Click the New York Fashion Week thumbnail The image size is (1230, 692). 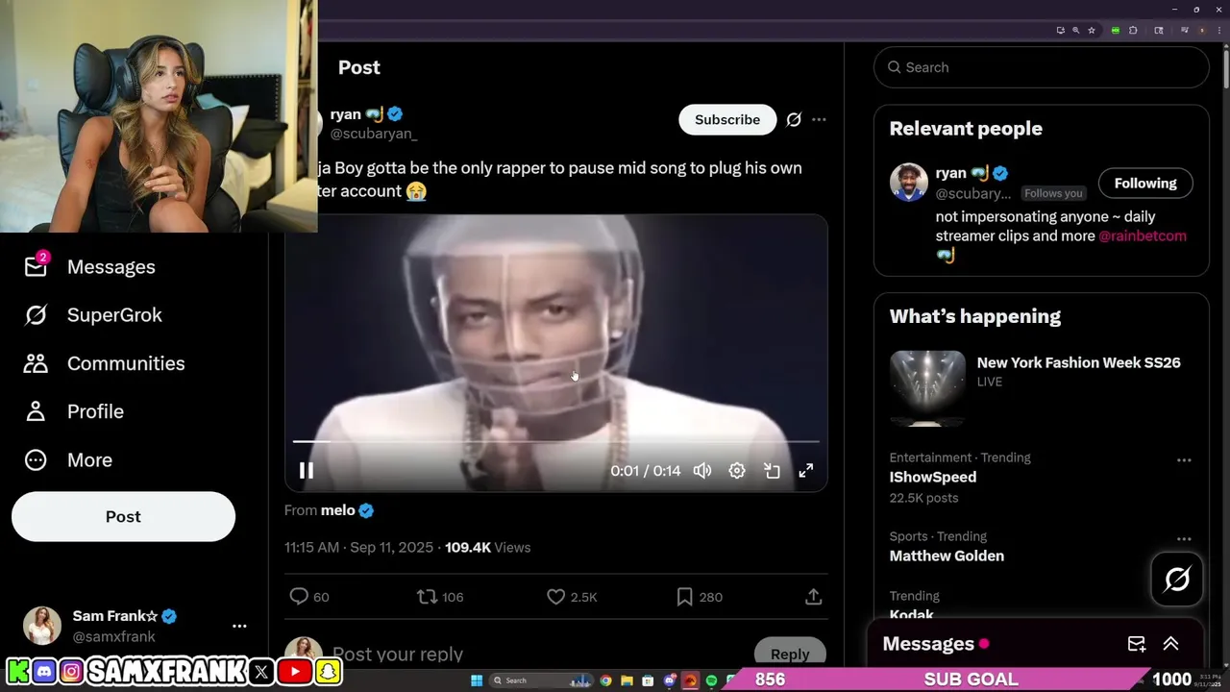click(x=927, y=388)
